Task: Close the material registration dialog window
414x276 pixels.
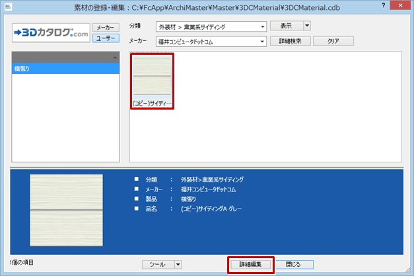Action: [x=401, y=6]
